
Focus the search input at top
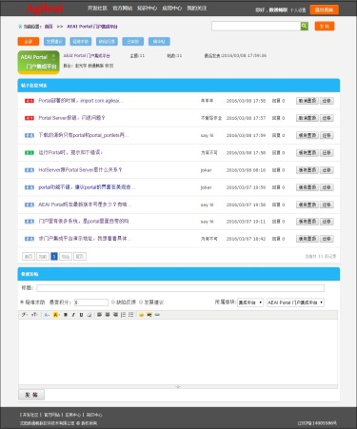coord(256,26)
